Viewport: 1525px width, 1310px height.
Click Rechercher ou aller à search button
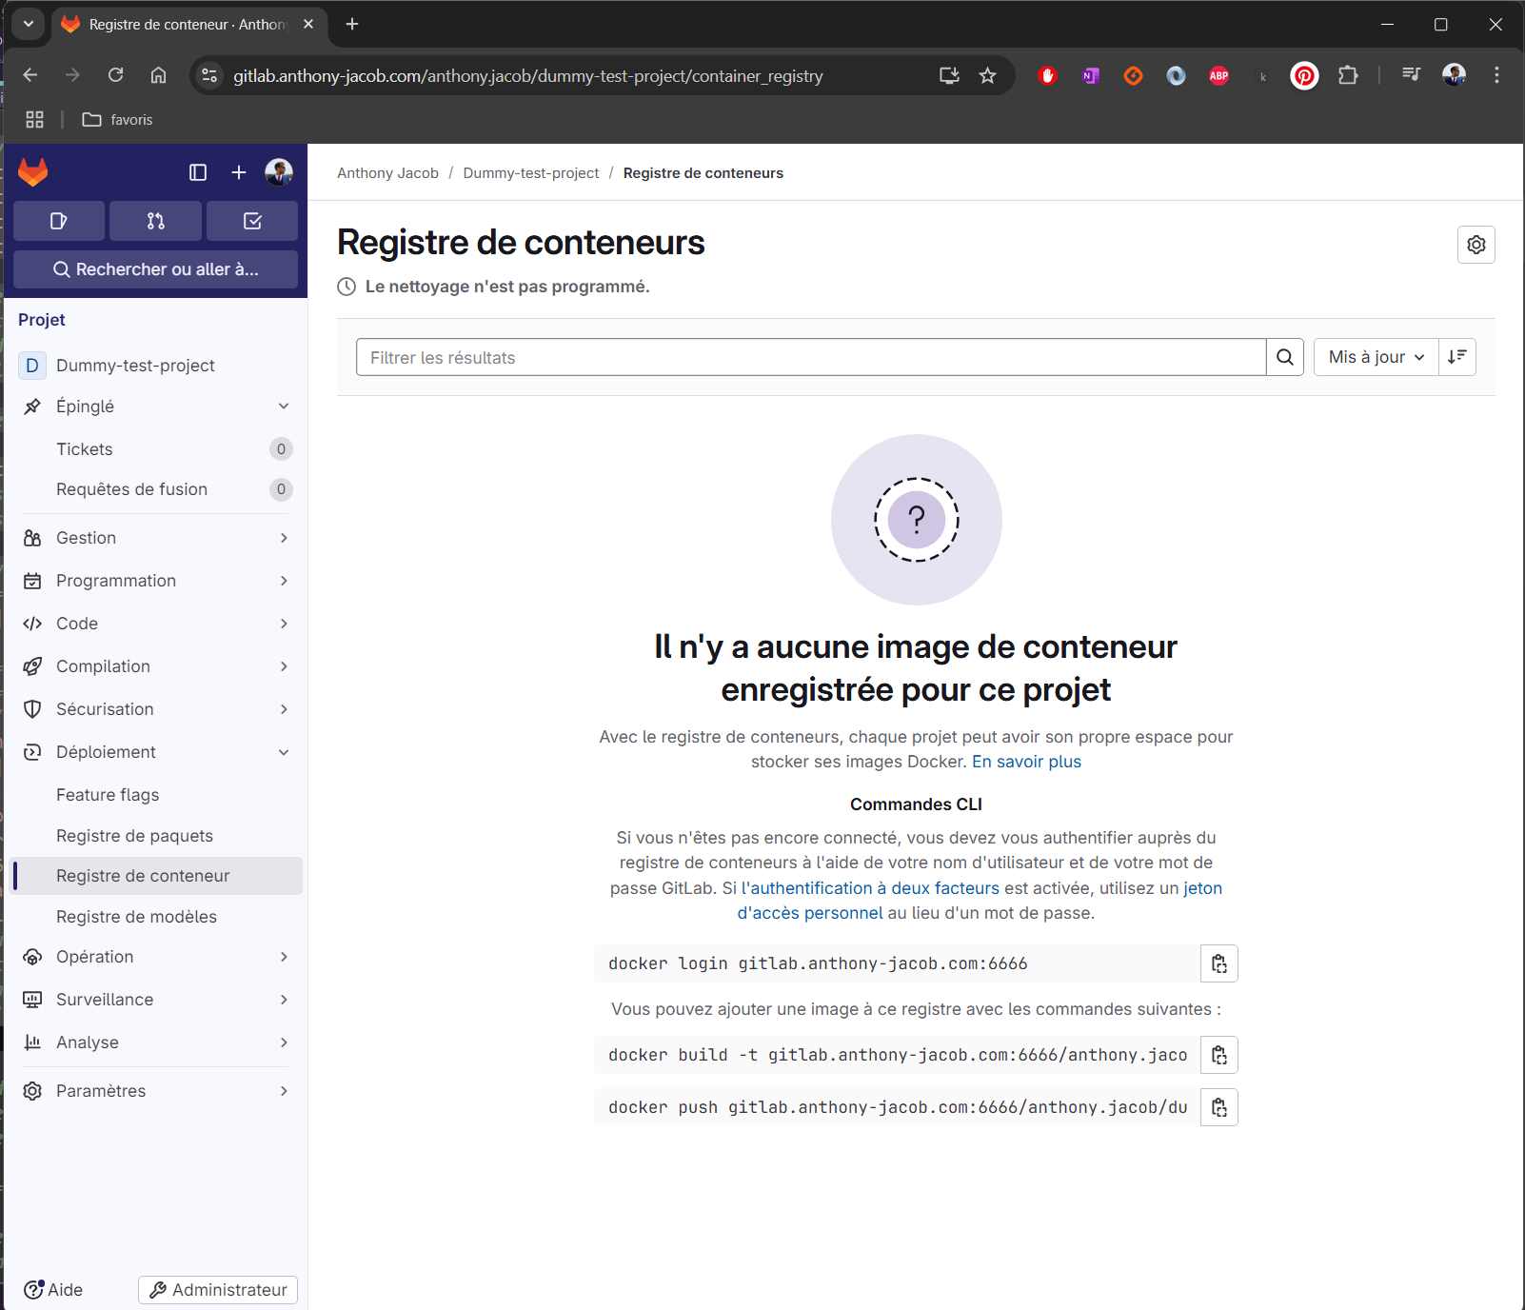pyautogui.click(x=156, y=269)
